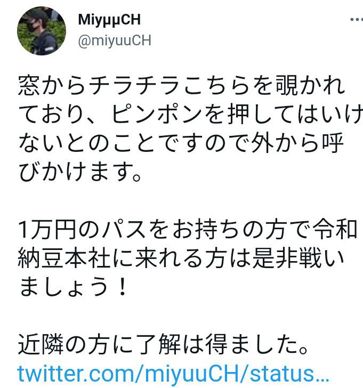Click the @miyuuCH handle

[115, 40]
